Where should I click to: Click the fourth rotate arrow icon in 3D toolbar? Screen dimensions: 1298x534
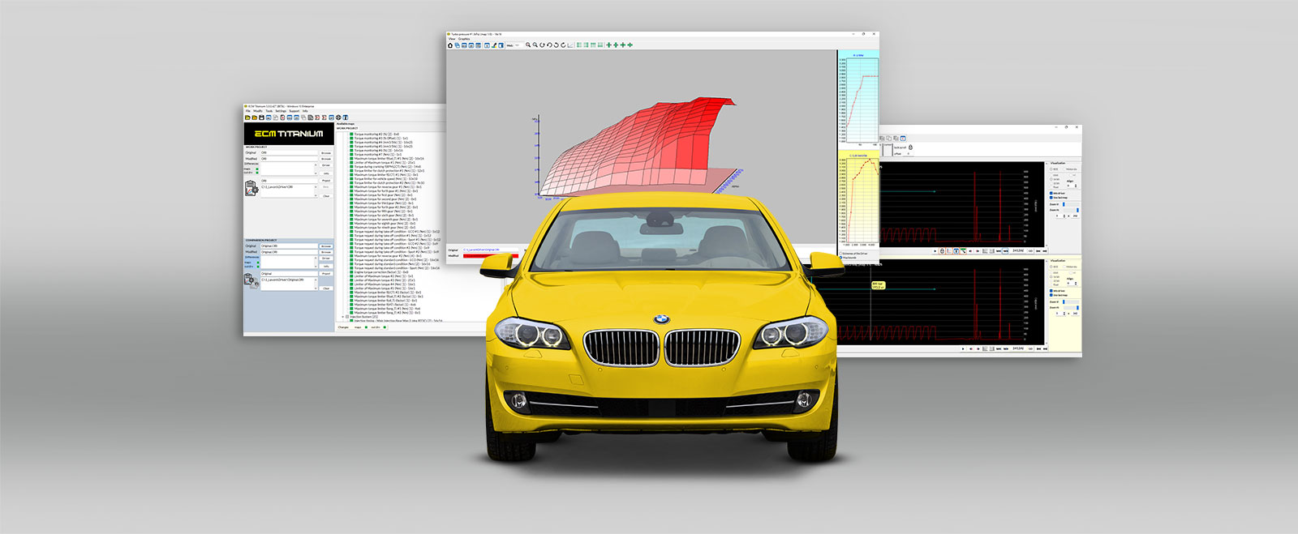(x=563, y=45)
